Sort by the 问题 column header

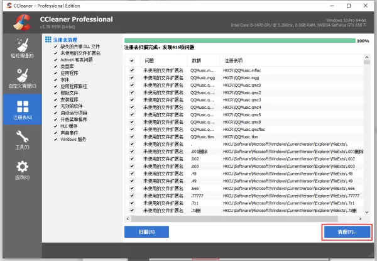pyautogui.click(x=163, y=60)
